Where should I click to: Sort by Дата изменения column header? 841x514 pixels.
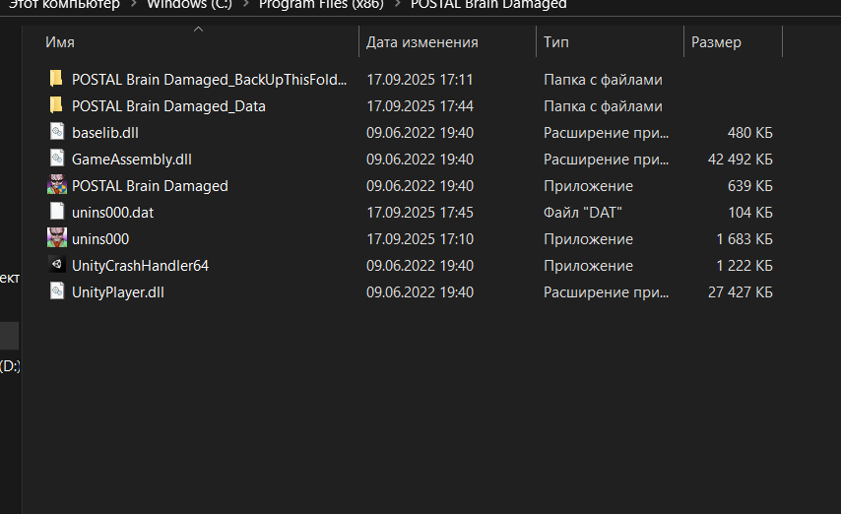pos(421,42)
